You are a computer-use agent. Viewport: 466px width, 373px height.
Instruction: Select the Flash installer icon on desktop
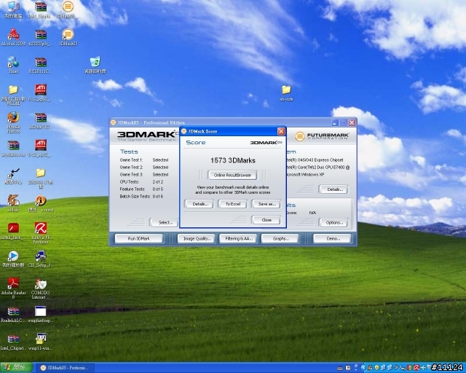point(13,231)
